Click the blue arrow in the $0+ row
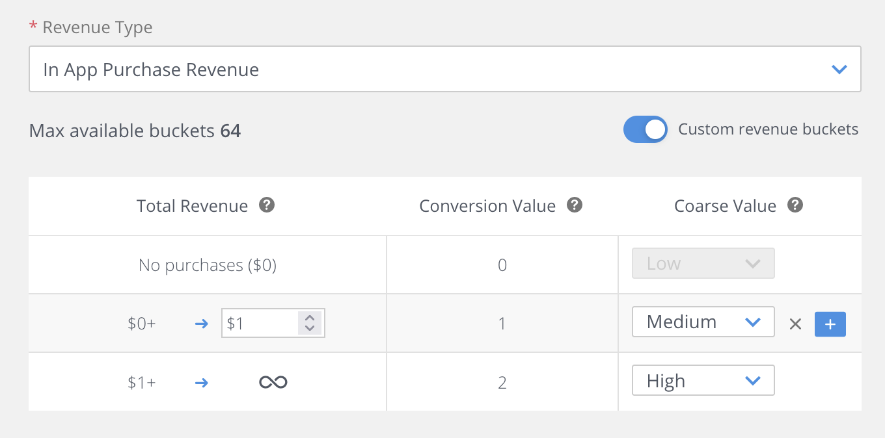 pos(202,323)
